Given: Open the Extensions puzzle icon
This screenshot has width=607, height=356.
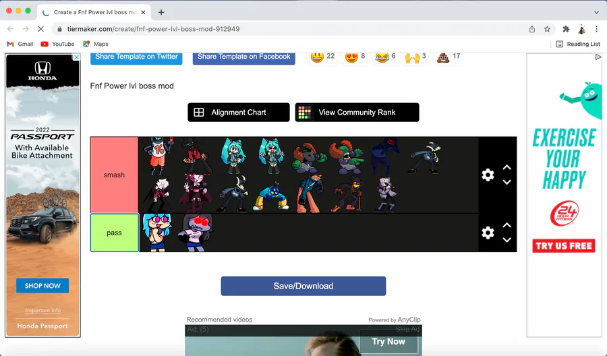Looking at the screenshot, I should (x=566, y=29).
